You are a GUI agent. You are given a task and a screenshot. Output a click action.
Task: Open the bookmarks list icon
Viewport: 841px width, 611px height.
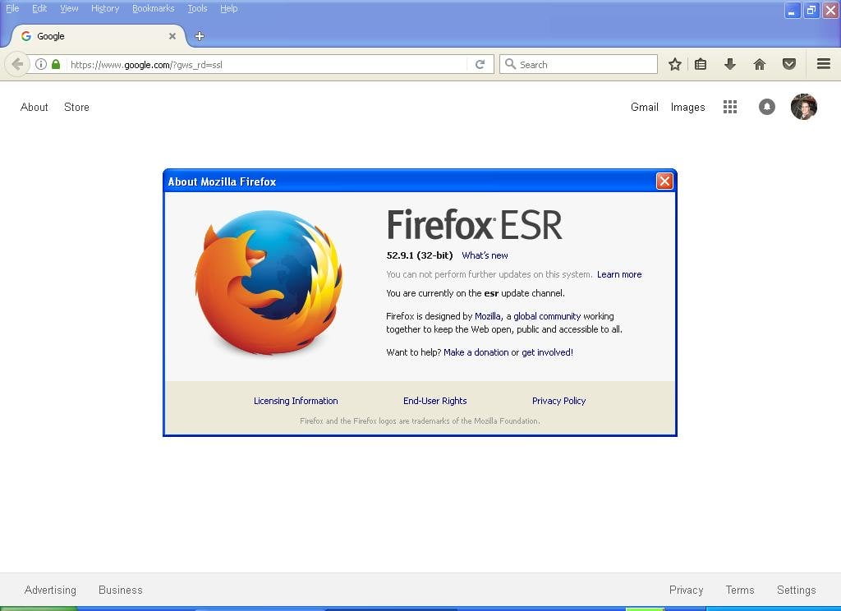click(x=701, y=64)
